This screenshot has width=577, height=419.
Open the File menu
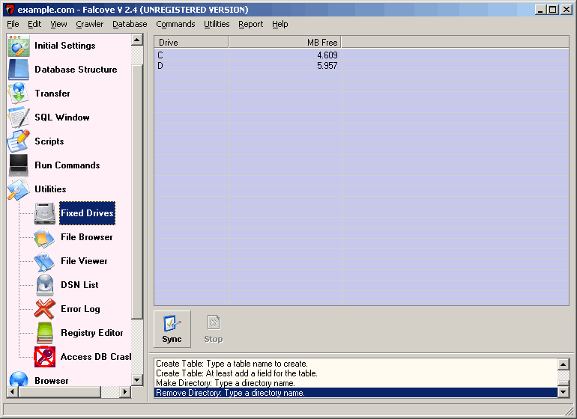click(13, 24)
